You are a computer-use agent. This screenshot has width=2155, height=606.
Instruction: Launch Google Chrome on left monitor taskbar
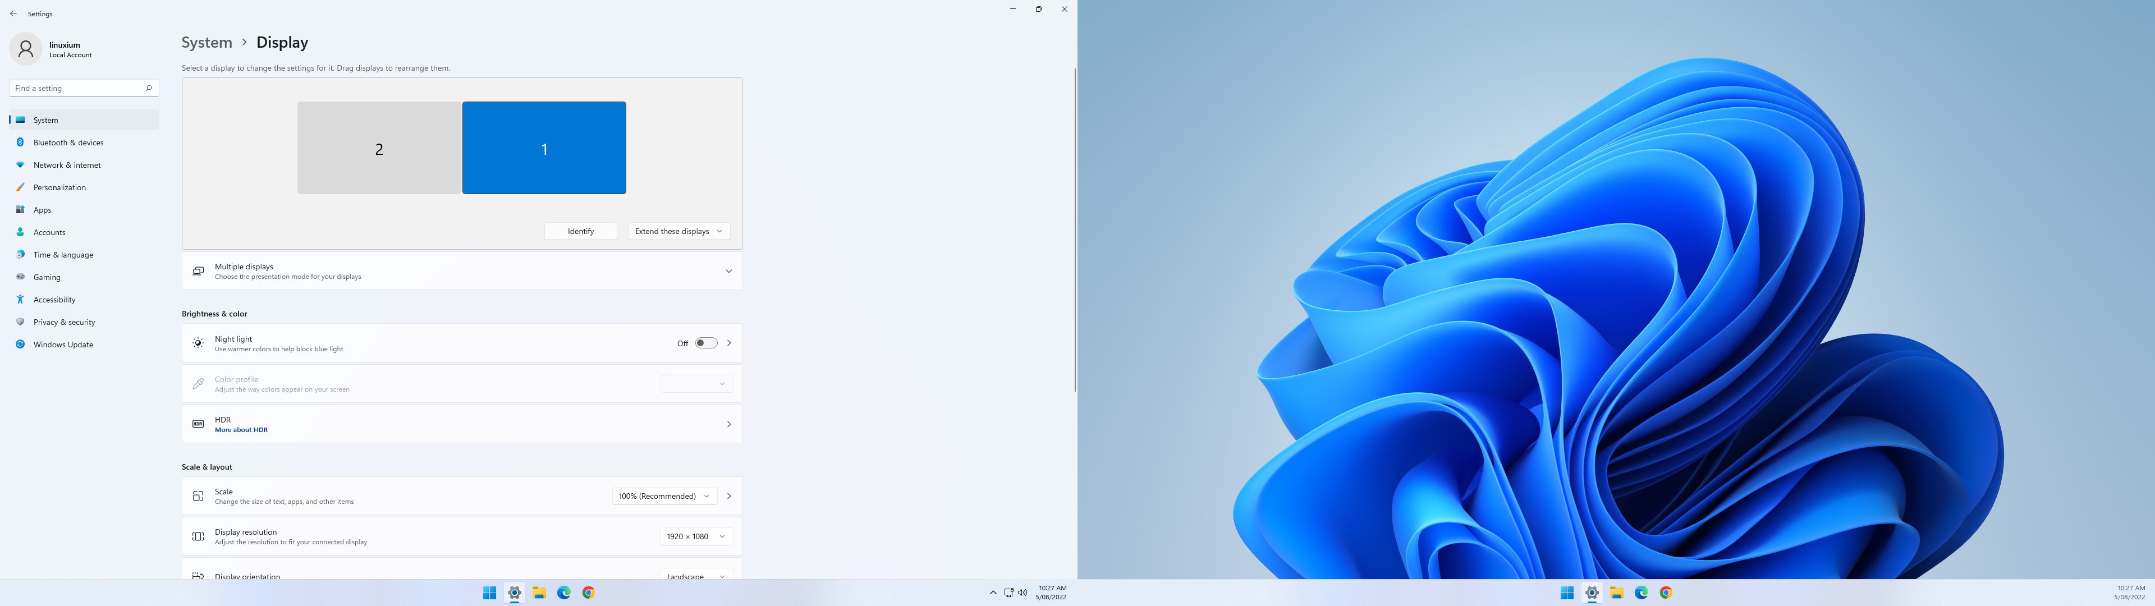coord(589,593)
